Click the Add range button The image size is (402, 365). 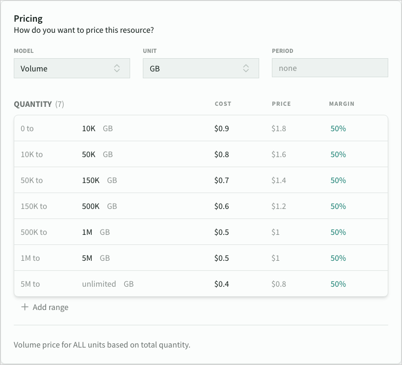click(50, 307)
